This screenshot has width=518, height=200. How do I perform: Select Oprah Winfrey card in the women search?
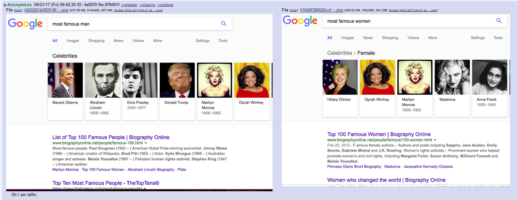coord(378,88)
